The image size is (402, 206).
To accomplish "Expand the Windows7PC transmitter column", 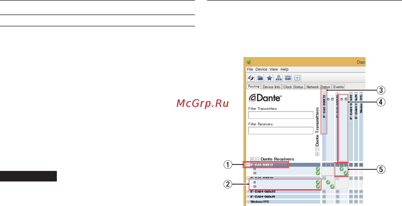I will pyautogui.click(x=361, y=93).
